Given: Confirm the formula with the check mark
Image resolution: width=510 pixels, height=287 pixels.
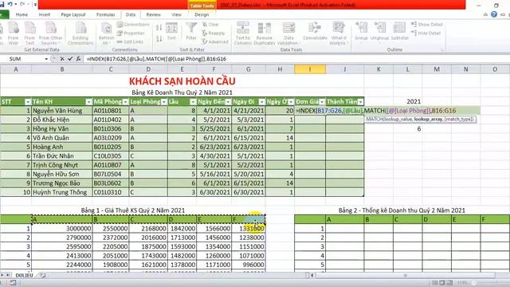Looking at the screenshot, I should coord(70,59).
